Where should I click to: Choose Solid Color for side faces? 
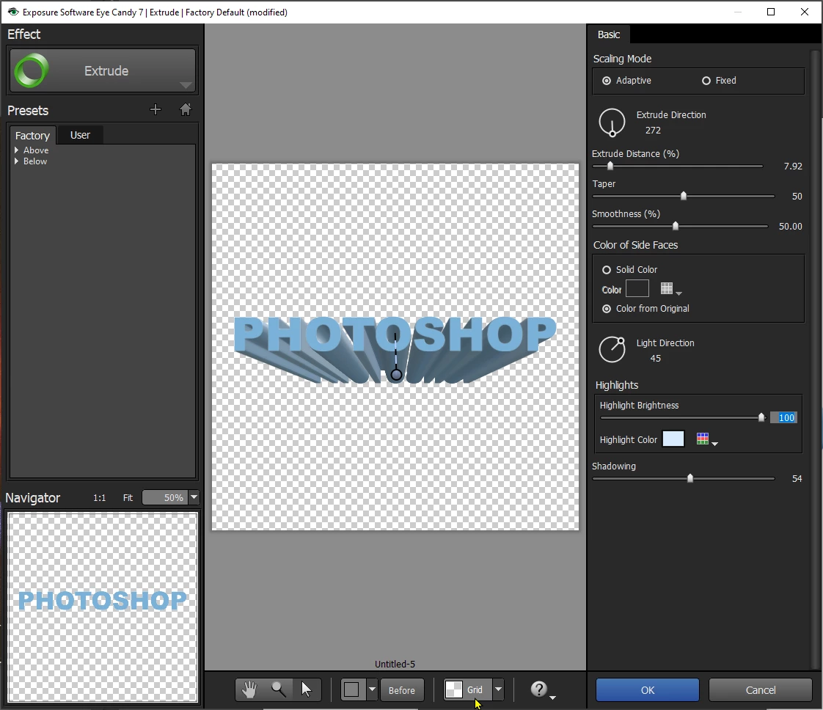click(x=607, y=270)
